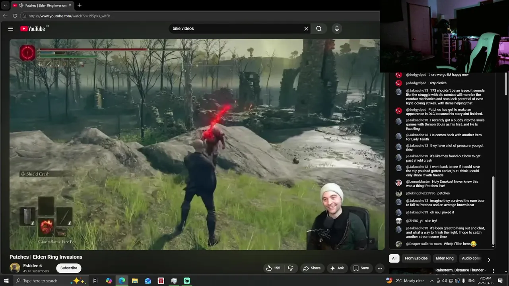Open the red gift app on taskbar

point(161,281)
